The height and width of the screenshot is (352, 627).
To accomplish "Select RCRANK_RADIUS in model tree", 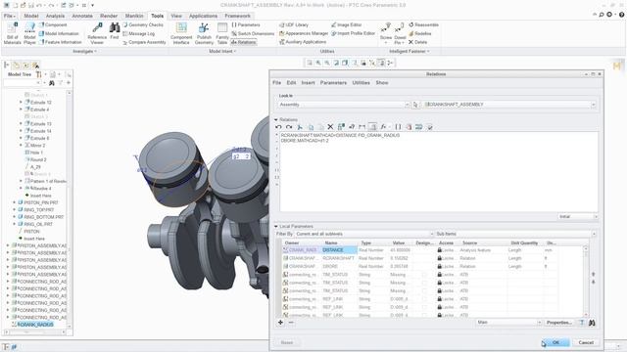I will coord(35,325).
